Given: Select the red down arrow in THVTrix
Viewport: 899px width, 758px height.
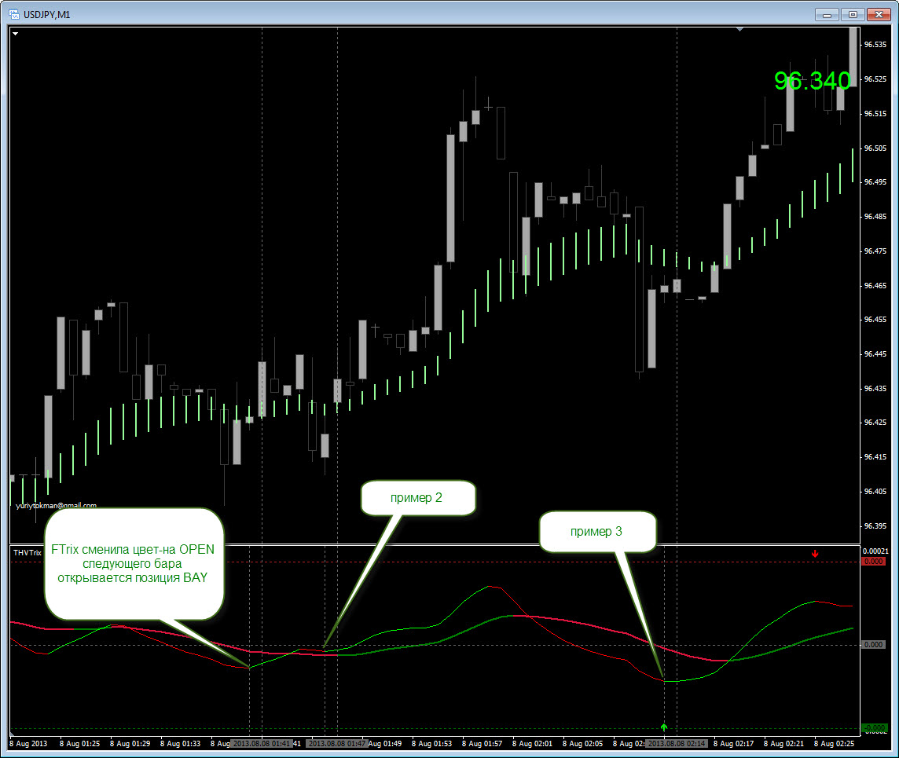Looking at the screenshot, I should tap(815, 554).
